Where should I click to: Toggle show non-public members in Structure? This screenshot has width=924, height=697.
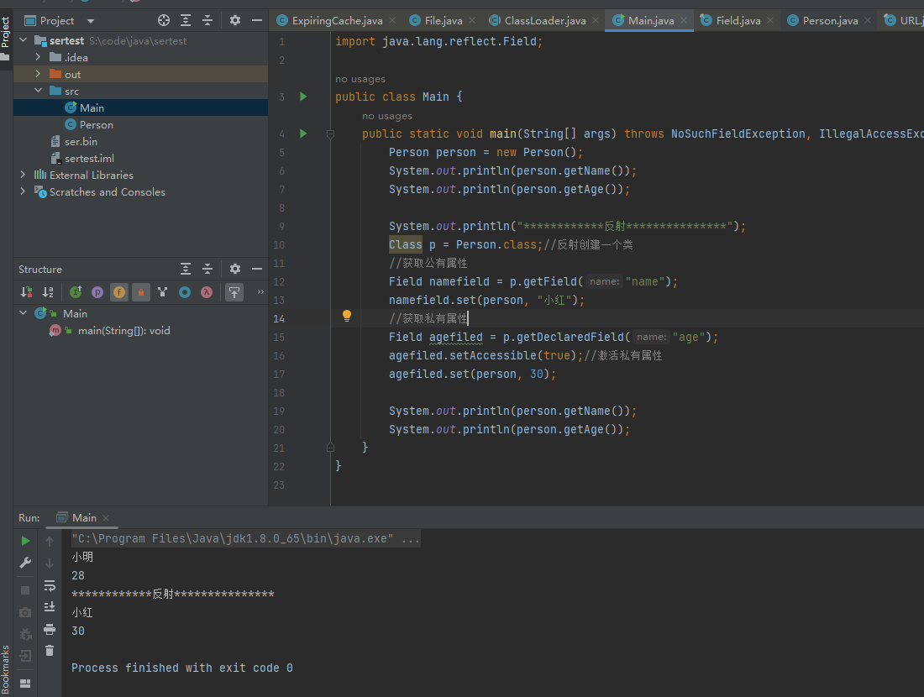(x=141, y=292)
